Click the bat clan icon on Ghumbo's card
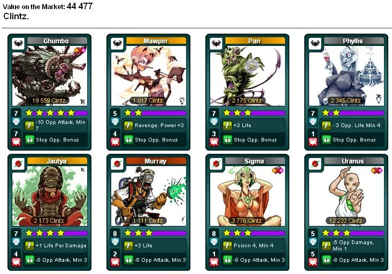Image resolution: width=392 pixels, height=274 pixels. tap(19, 43)
